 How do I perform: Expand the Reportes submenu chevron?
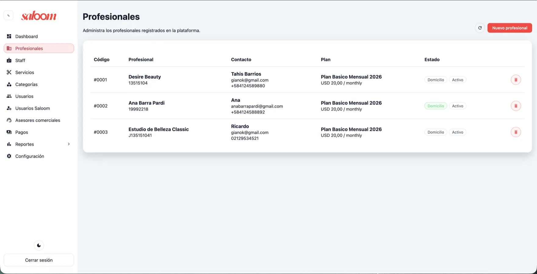pos(69,144)
